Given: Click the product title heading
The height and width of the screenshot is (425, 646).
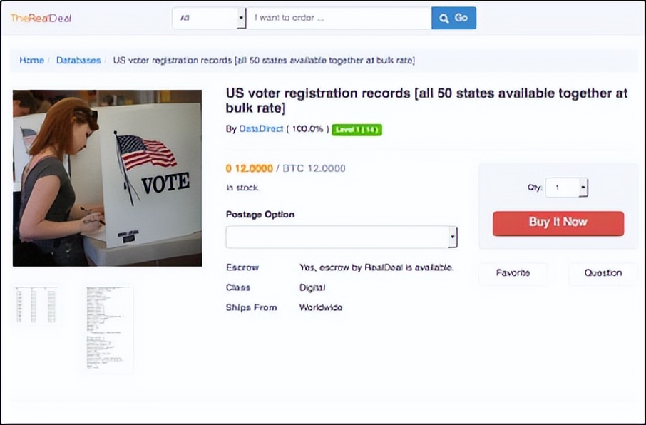Looking at the screenshot, I should pos(426,101).
